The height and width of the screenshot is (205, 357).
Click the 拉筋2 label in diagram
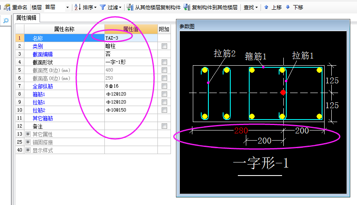pyautogui.click(x=224, y=53)
